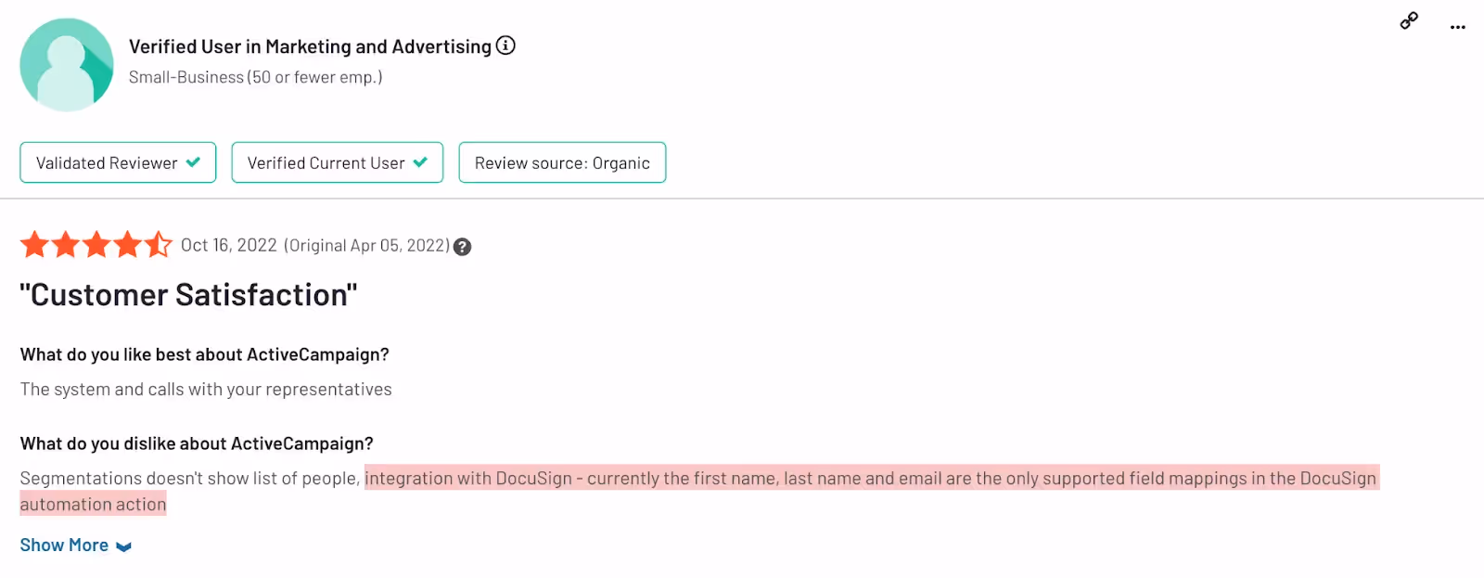Click the "Small-Business (50 or fewer emp.)" text
This screenshot has width=1484, height=578.
[255, 77]
